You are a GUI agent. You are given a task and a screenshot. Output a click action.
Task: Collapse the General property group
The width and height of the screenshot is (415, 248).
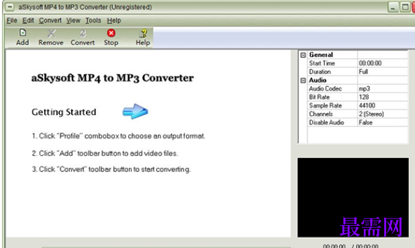tap(304, 55)
